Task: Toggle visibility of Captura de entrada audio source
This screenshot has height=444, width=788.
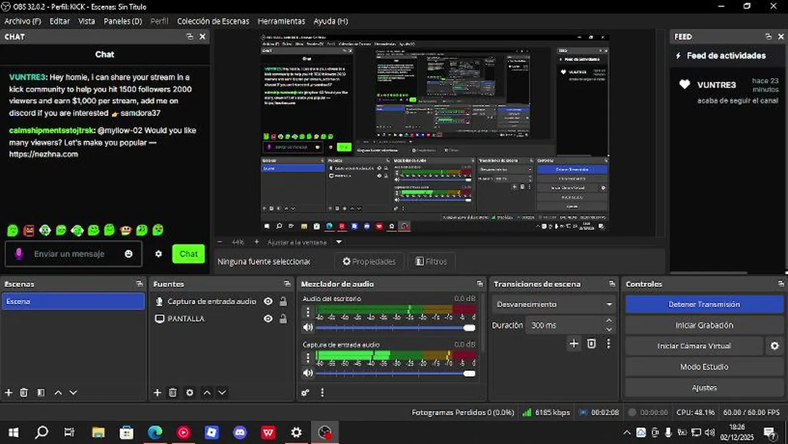Action: coord(268,302)
